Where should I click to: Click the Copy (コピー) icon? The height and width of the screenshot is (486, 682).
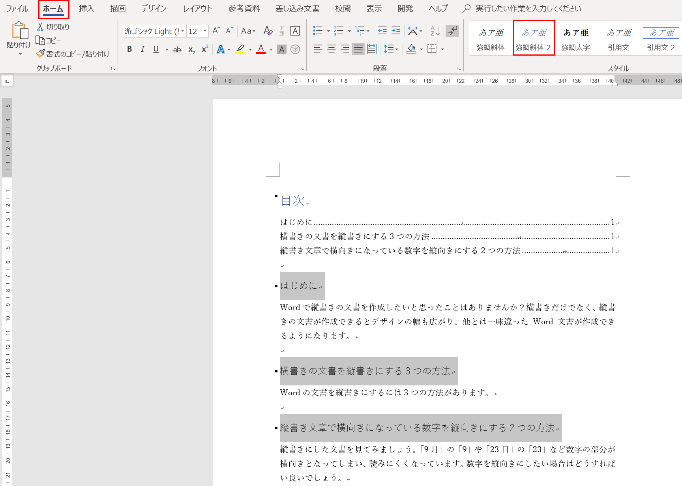coord(40,40)
